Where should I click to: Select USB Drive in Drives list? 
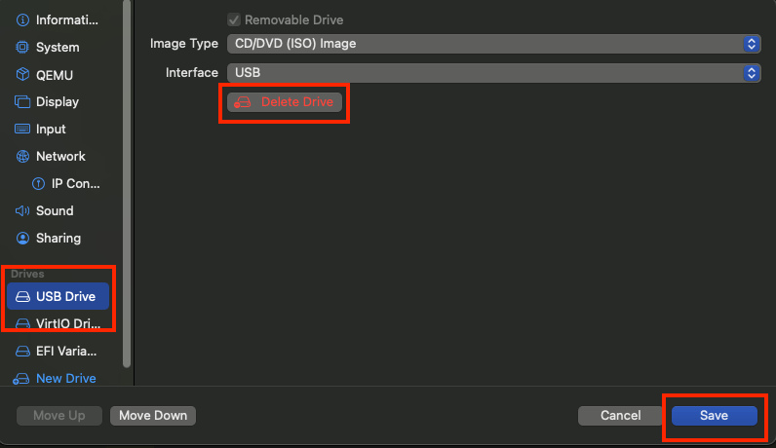tap(58, 296)
